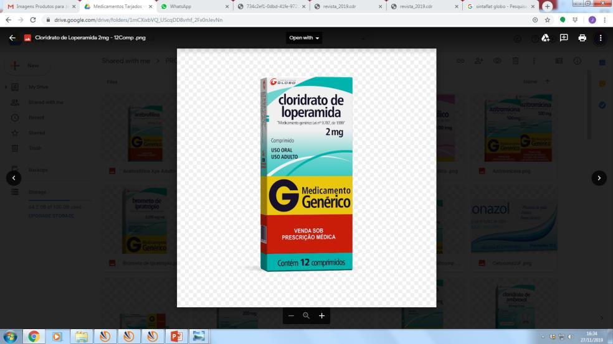Switch to the WhatsApp tab
Viewport: 613px width, 344px height.
tap(194, 7)
